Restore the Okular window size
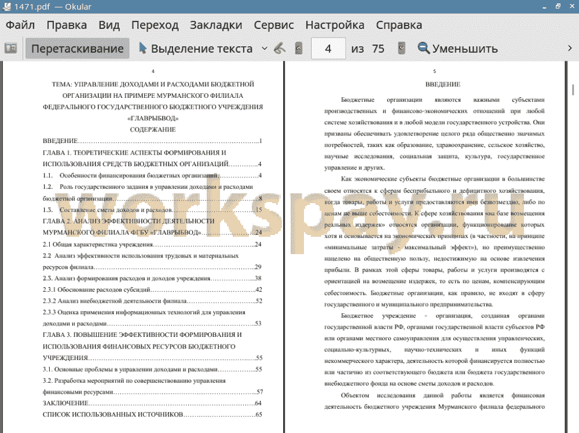Screen dimensions: 579x433 click(x=558, y=6)
